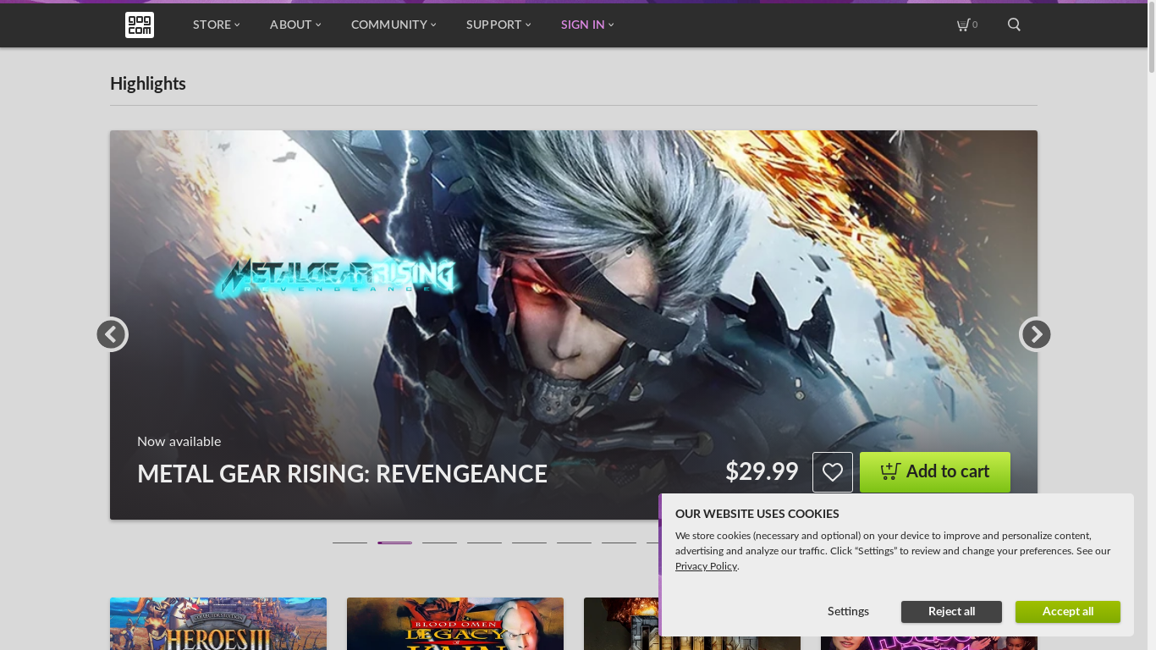Click the $29.99 price text

pos(762,471)
